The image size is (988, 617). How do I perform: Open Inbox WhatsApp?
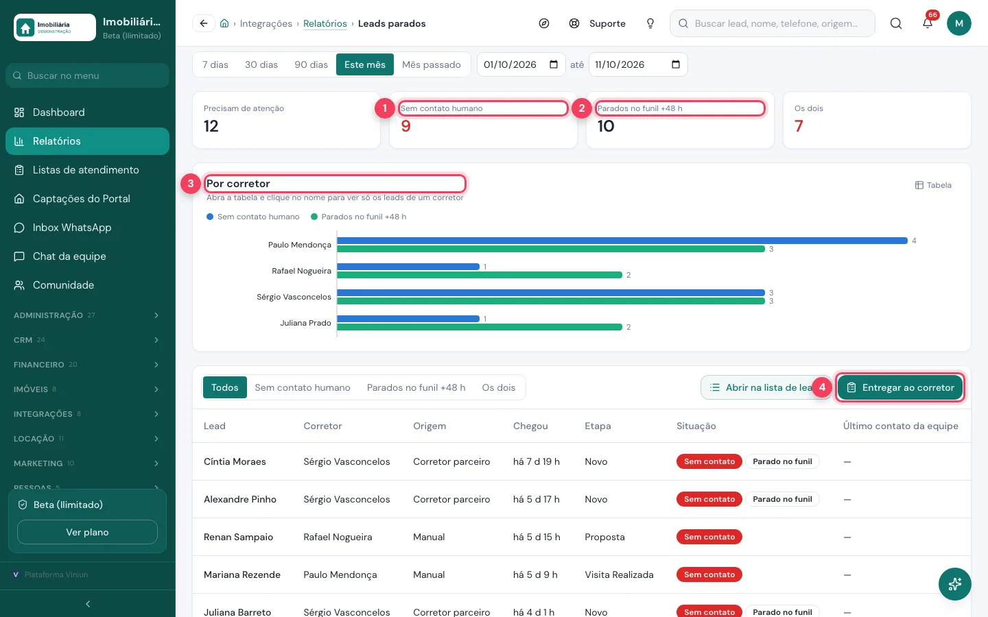tap(88, 228)
